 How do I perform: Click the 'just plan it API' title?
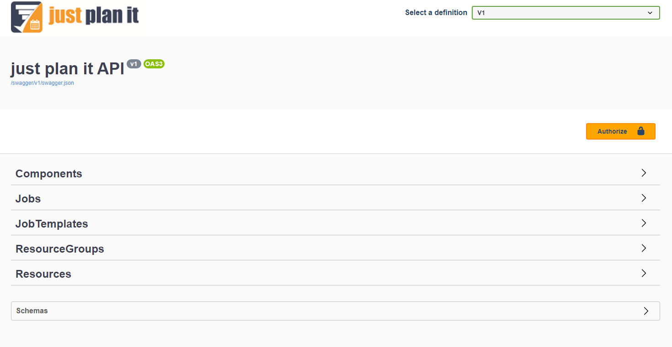(x=68, y=68)
